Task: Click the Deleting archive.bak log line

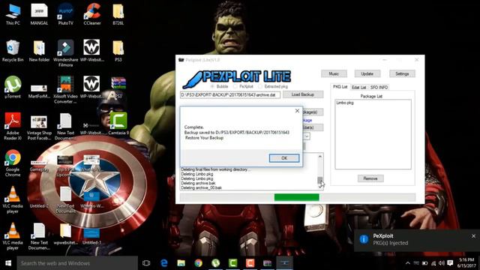Action: (x=198, y=183)
